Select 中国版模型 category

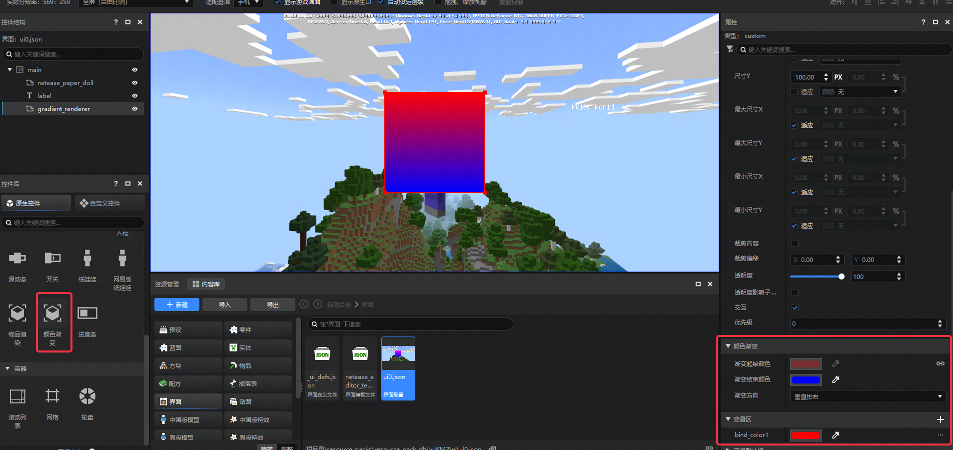[x=188, y=419]
